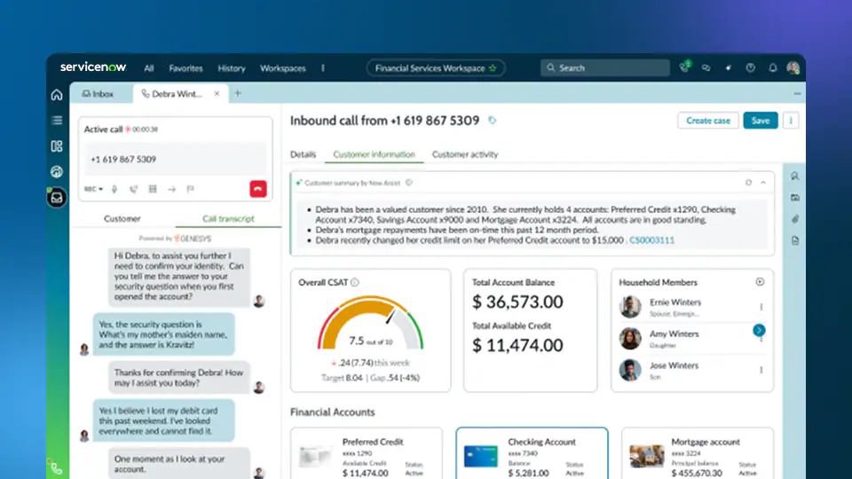
Task: Switch to the Inbox tab
Action: 98,94
